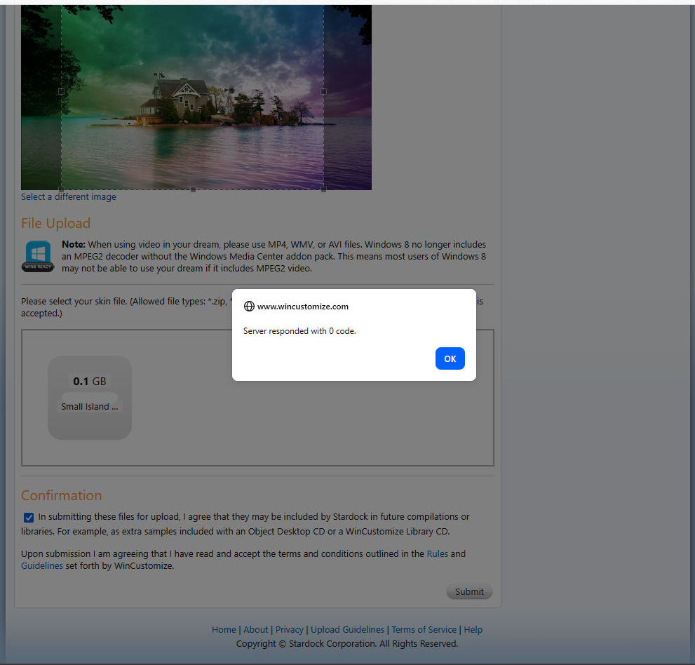The width and height of the screenshot is (695, 665).
Task: Click the bottom-center crop handle on the preview
Action: pyautogui.click(x=193, y=189)
